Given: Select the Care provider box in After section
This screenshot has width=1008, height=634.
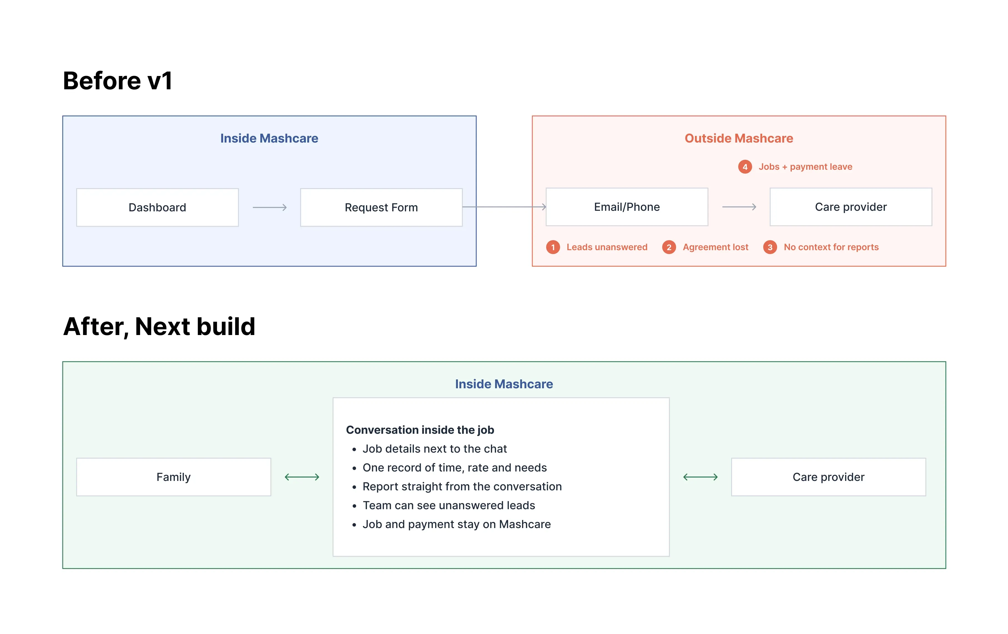Looking at the screenshot, I should [828, 477].
